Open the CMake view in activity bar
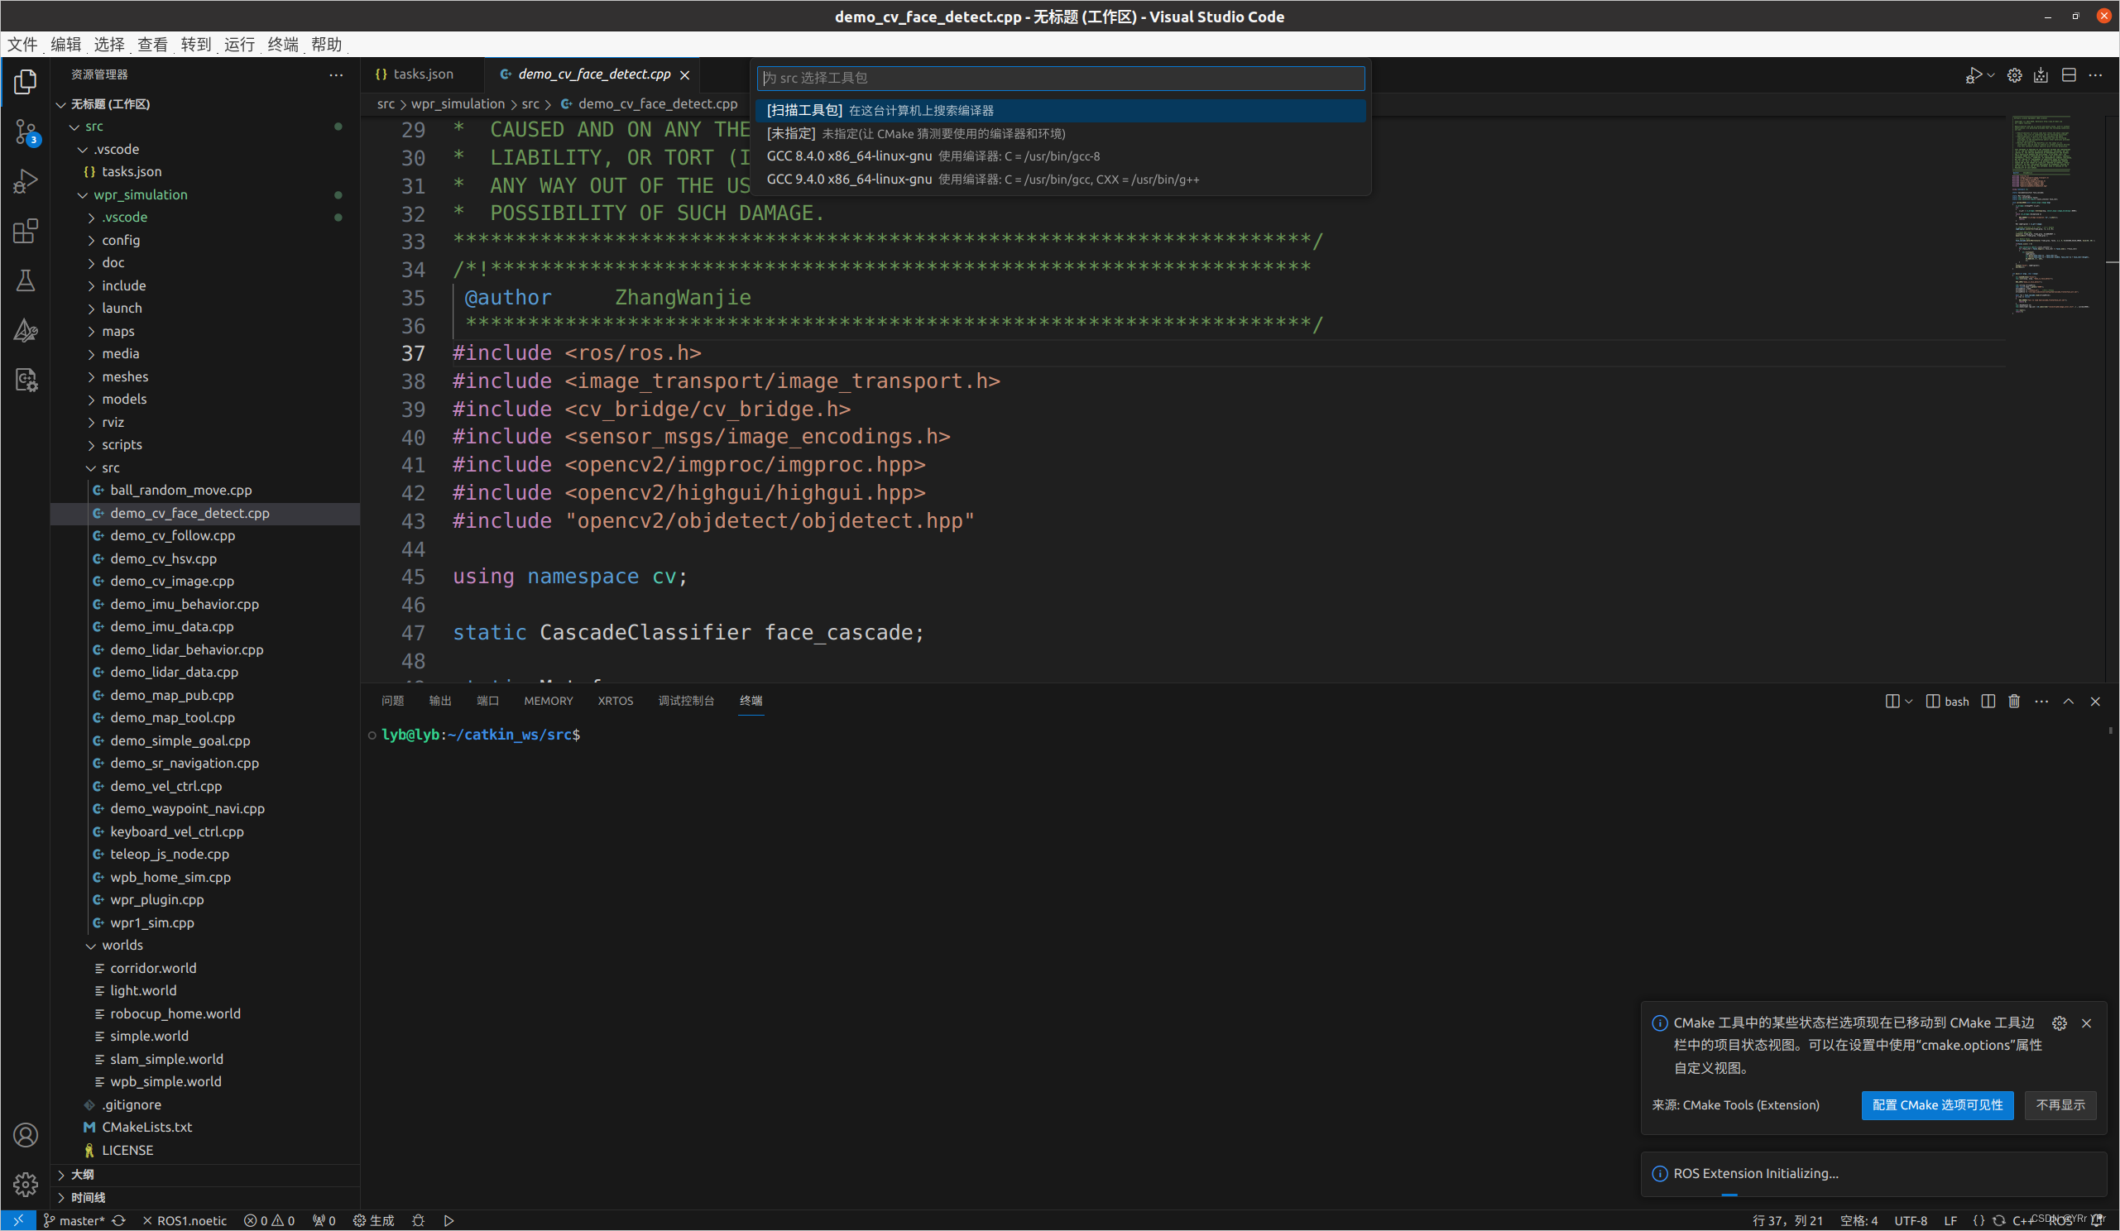2120x1231 pixels. (25, 329)
